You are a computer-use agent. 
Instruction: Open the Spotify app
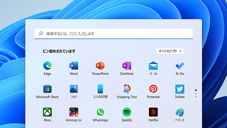127,115
